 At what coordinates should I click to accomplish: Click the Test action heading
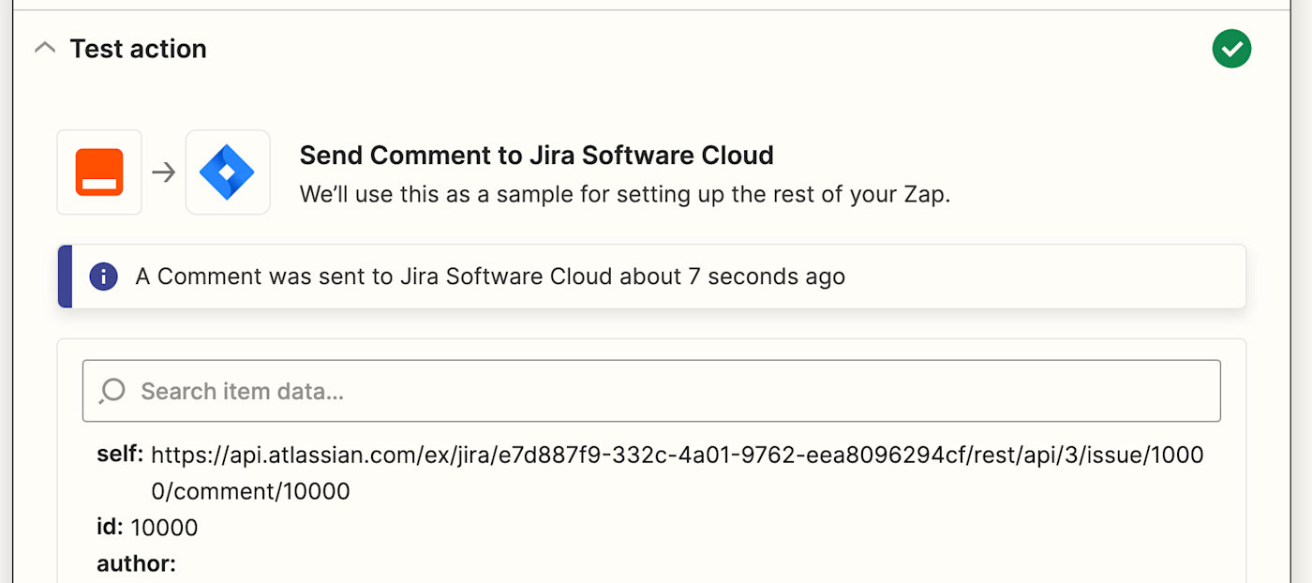pos(138,49)
